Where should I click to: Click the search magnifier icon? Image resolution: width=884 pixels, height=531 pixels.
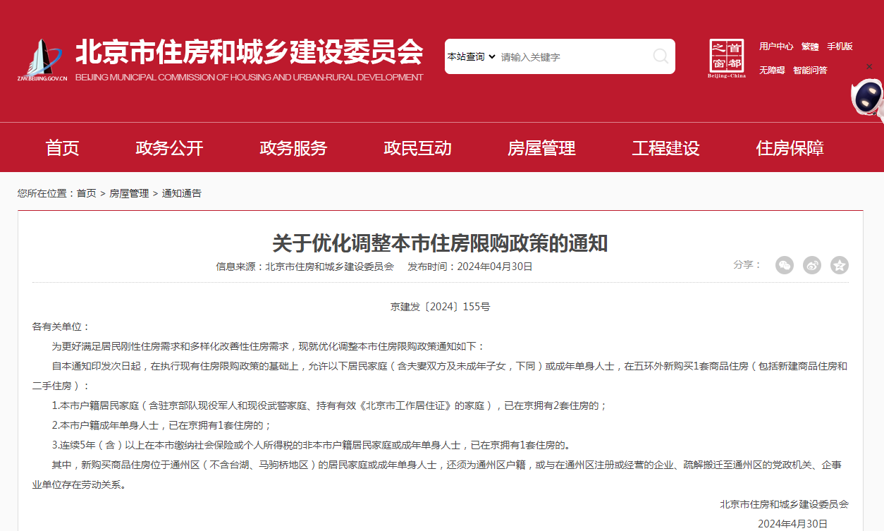point(661,56)
